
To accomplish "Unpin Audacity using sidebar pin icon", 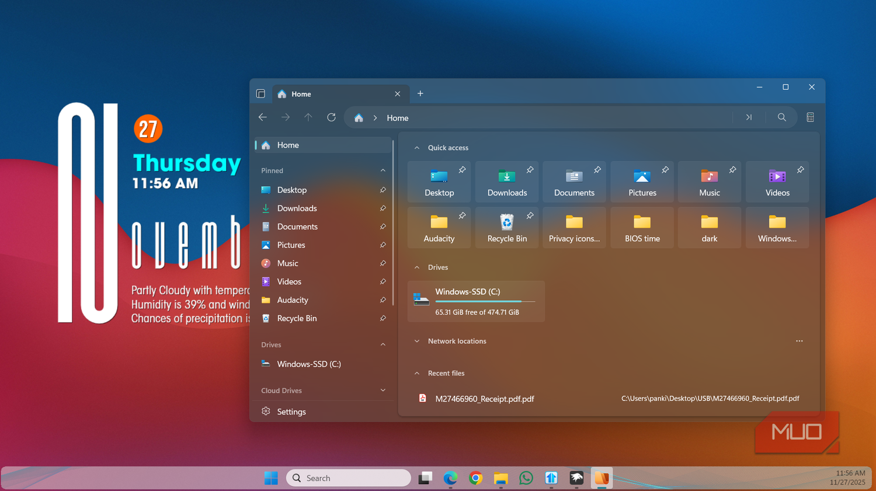I will (383, 300).
